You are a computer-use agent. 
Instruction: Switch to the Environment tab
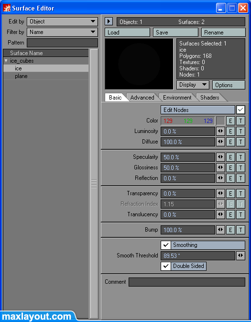pos(177,98)
